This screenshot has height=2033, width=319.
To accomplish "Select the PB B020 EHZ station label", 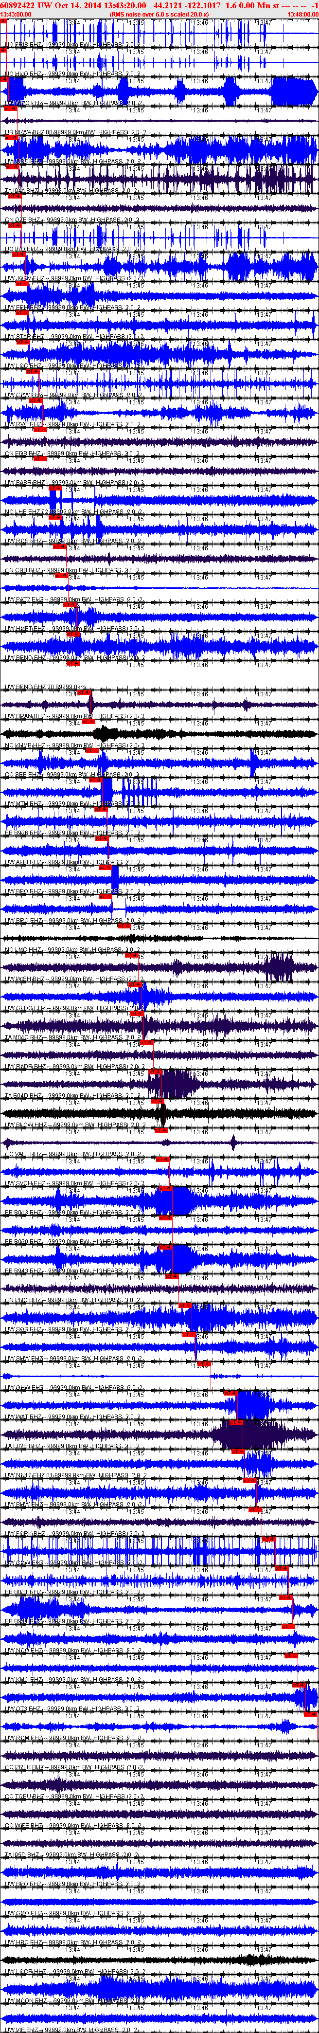I will pyautogui.click(x=73, y=1242).
